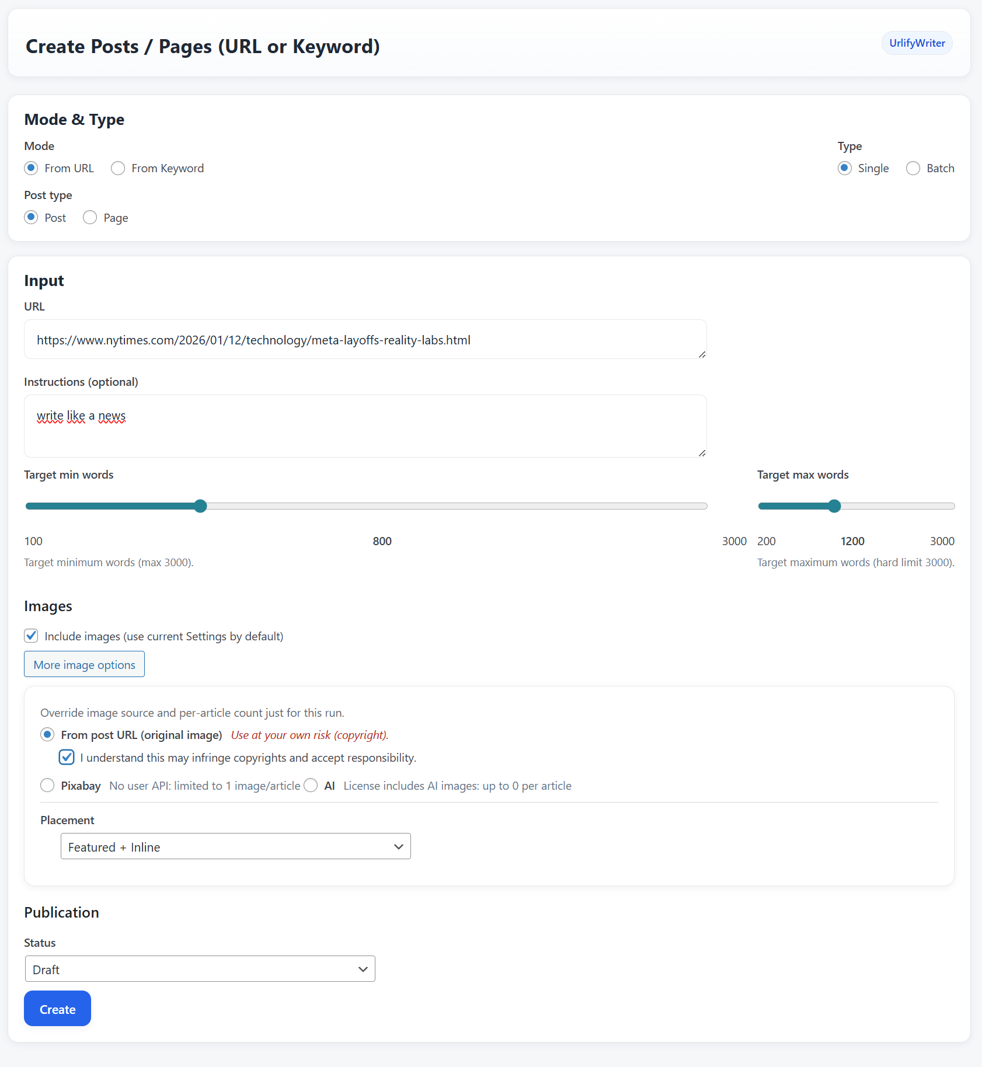Switch Type back to "Single"

point(845,168)
